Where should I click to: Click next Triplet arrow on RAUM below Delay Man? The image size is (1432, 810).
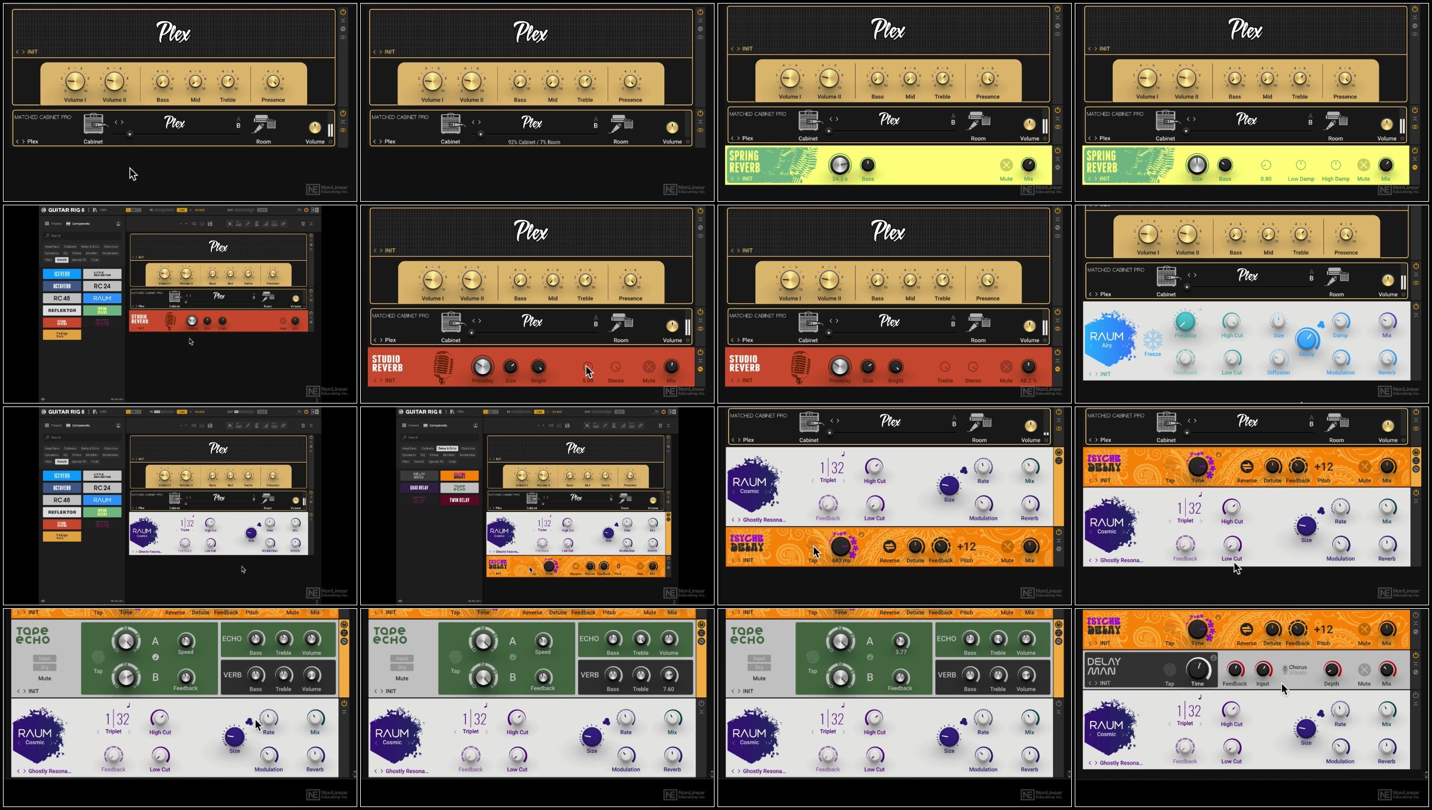point(1201,723)
